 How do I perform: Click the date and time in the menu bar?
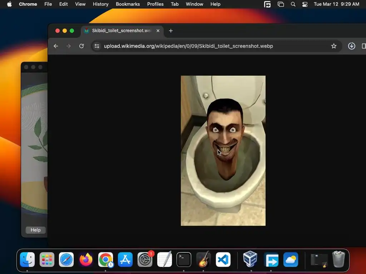pos(336,4)
